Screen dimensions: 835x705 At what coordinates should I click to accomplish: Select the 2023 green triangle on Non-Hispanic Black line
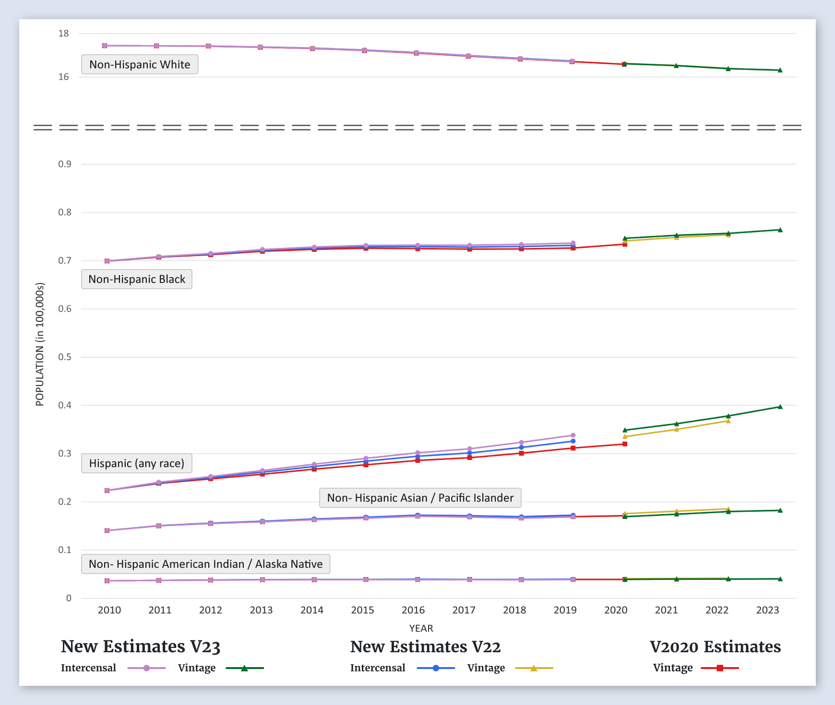pyautogui.click(x=780, y=230)
